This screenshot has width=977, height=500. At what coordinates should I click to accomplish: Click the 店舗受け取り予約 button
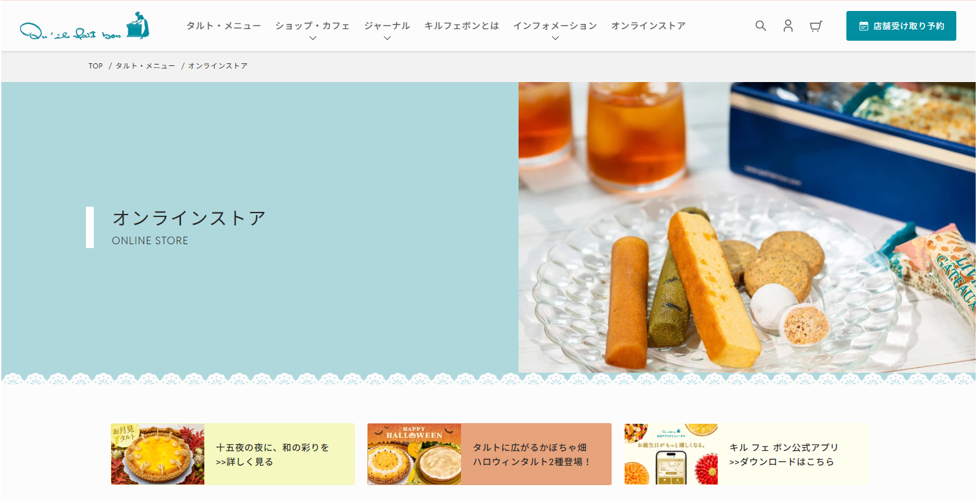[901, 26]
